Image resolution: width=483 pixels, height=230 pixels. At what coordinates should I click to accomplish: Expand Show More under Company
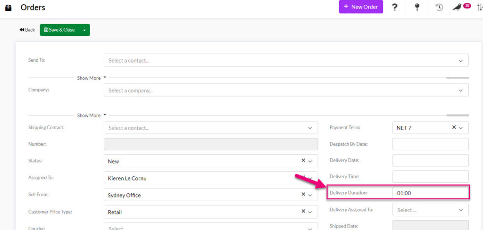[x=92, y=115]
